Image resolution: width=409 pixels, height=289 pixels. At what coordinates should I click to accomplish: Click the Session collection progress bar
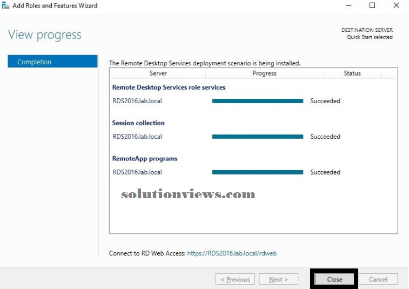pos(258,137)
